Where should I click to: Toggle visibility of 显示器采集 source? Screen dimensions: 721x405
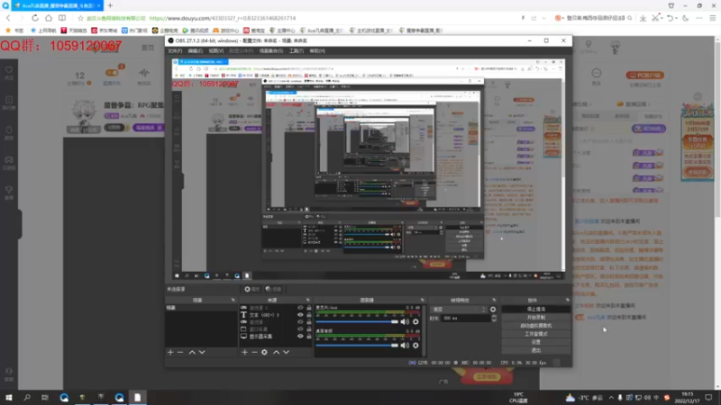(x=300, y=336)
